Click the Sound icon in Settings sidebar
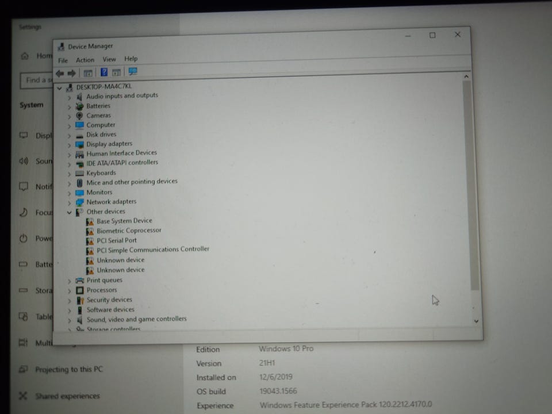Screen dimensions: 552x414 (x=24, y=161)
